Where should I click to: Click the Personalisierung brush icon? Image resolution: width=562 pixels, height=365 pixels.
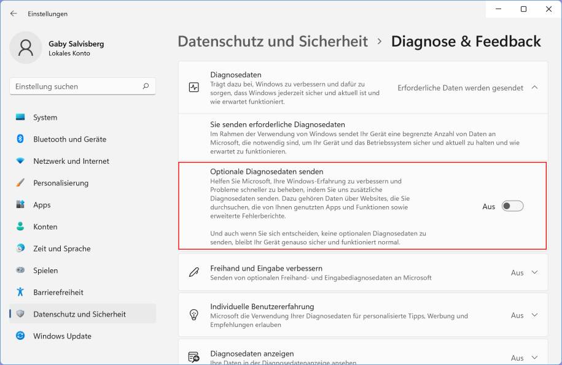(20, 183)
